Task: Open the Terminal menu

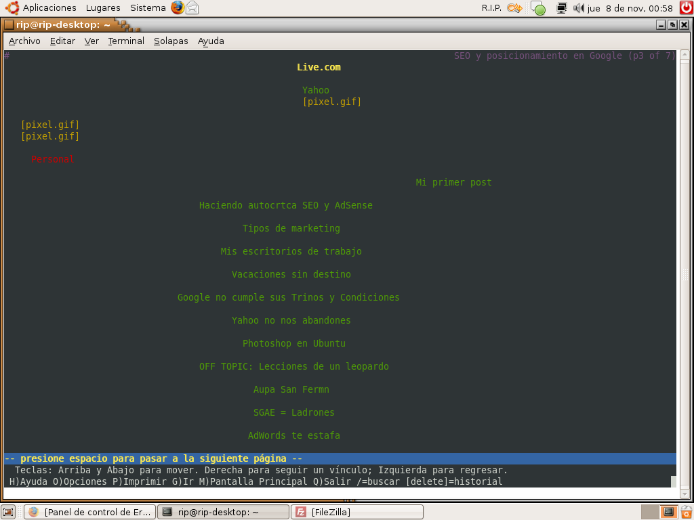Action: [126, 41]
